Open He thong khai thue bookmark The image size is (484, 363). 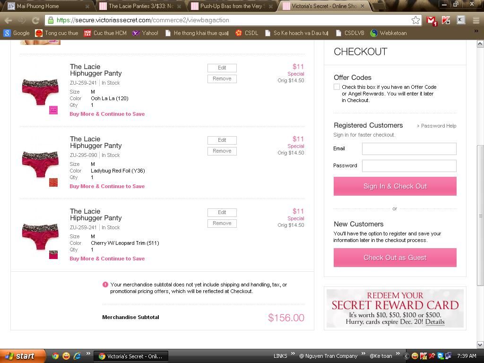pyautogui.click(x=197, y=33)
